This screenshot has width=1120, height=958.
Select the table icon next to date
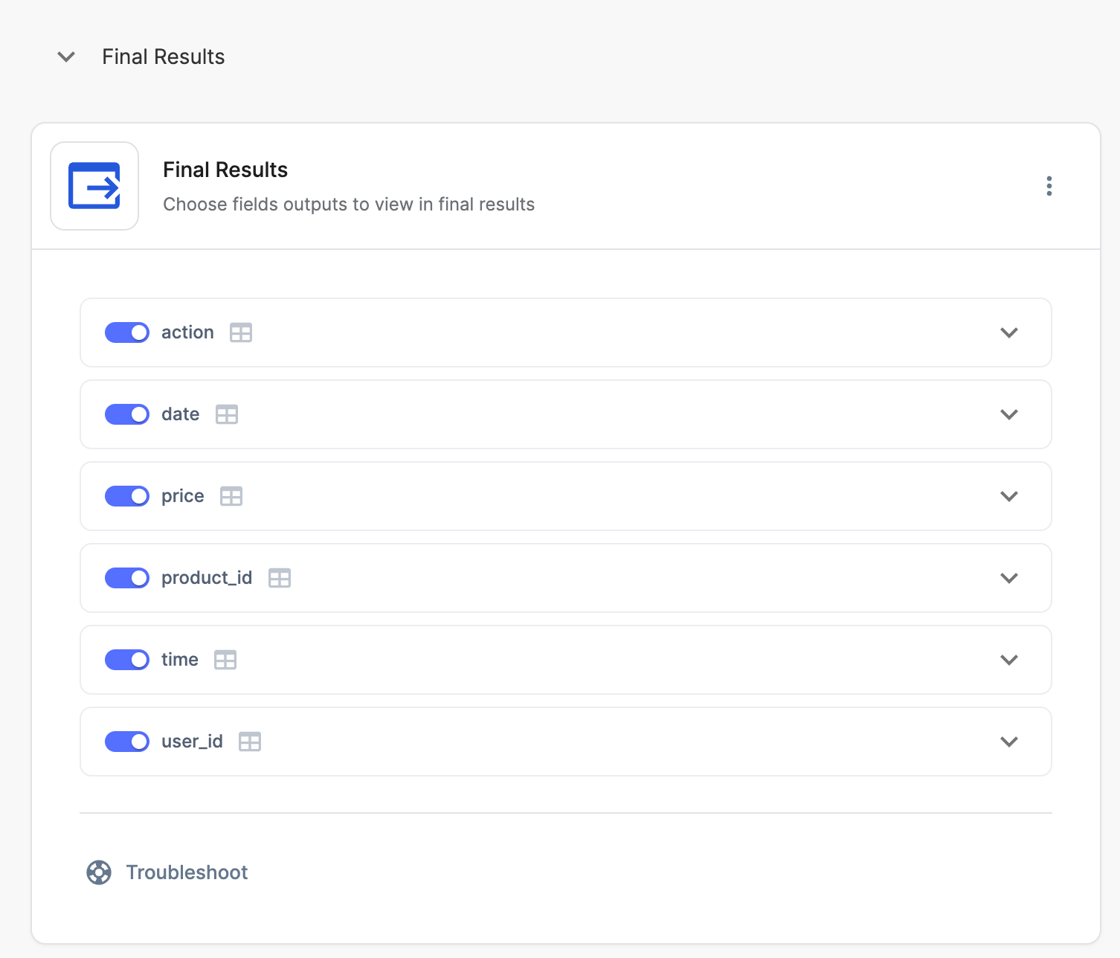[x=227, y=414]
